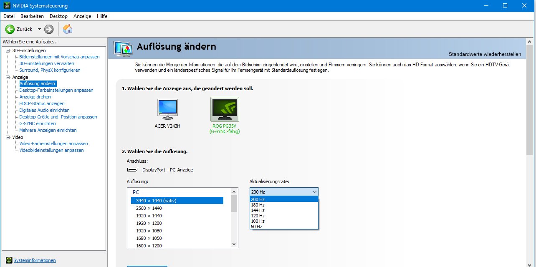Open the Datei menu
This screenshot has height=267, width=536.
[9, 16]
